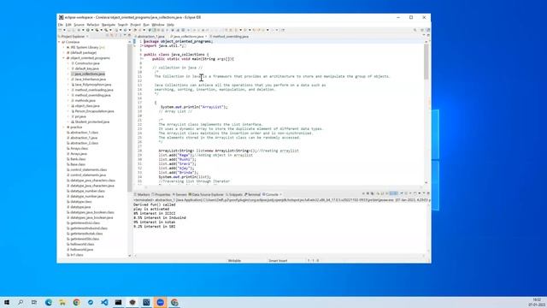
Task: Open the Properties view tab
Action: 162,194
